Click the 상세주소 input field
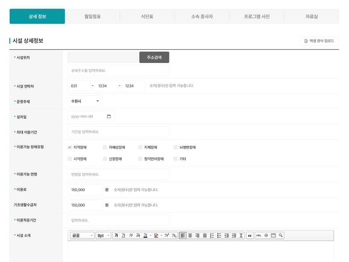Image resolution: width=349 pixels, height=262 pixels. (x=118, y=70)
